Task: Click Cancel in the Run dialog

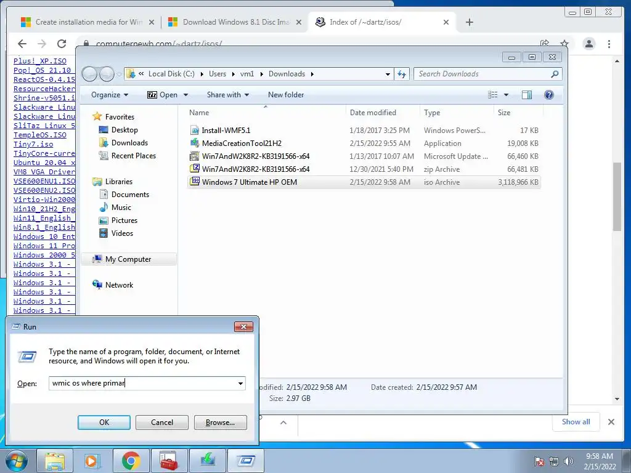Action: click(162, 422)
